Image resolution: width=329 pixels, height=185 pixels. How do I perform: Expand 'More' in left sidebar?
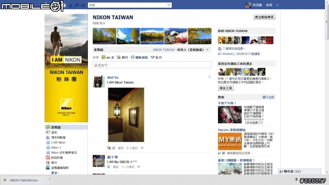coord(55,173)
